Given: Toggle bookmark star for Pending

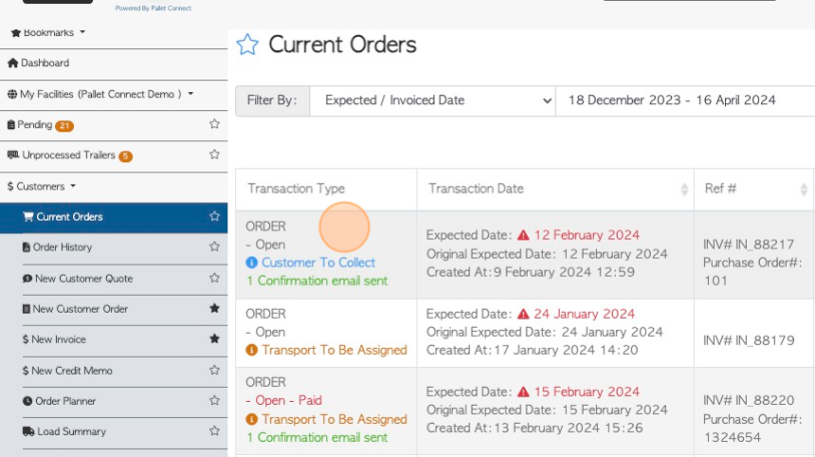Looking at the screenshot, I should tap(214, 124).
